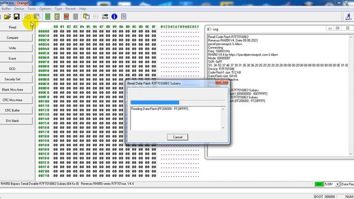The image size is (354, 199).
Task: Click the grey chip toolbar icon
Action: click(75, 17)
